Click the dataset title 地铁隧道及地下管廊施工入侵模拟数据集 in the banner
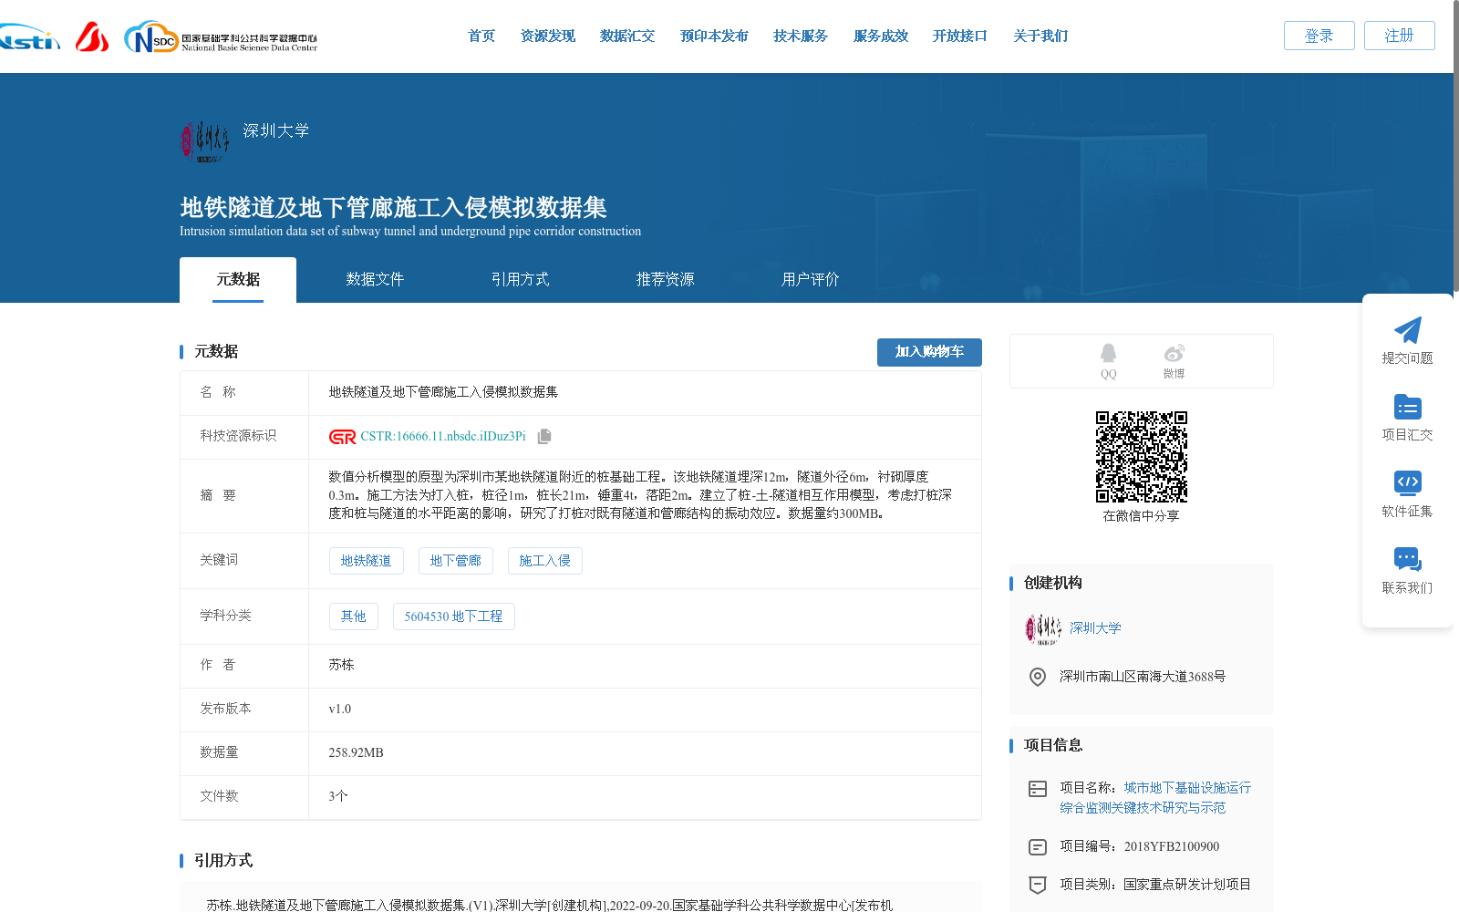The image size is (1459, 912). pyautogui.click(x=393, y=208)
